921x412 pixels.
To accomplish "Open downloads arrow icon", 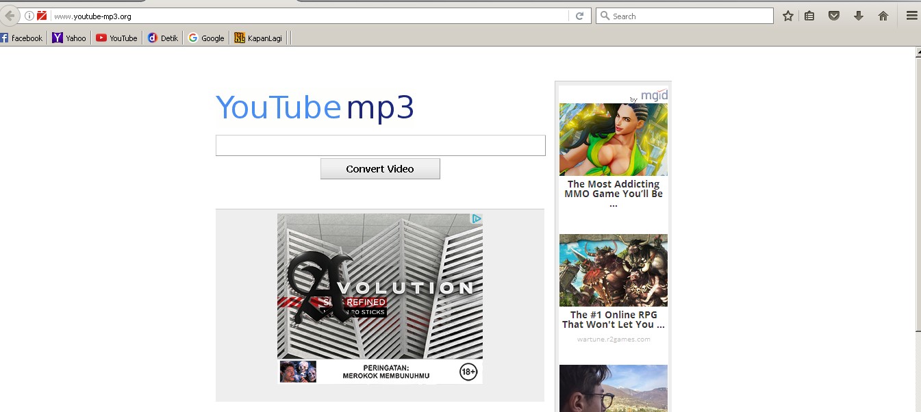I will tap(858, 16).
